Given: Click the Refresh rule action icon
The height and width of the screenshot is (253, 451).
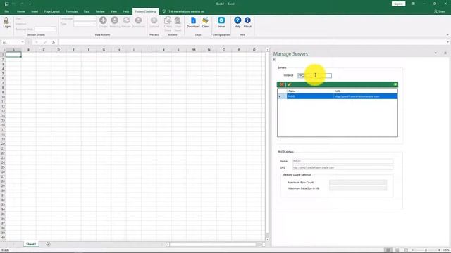Looking at the screenshot, I should click(x=126, y=20).
